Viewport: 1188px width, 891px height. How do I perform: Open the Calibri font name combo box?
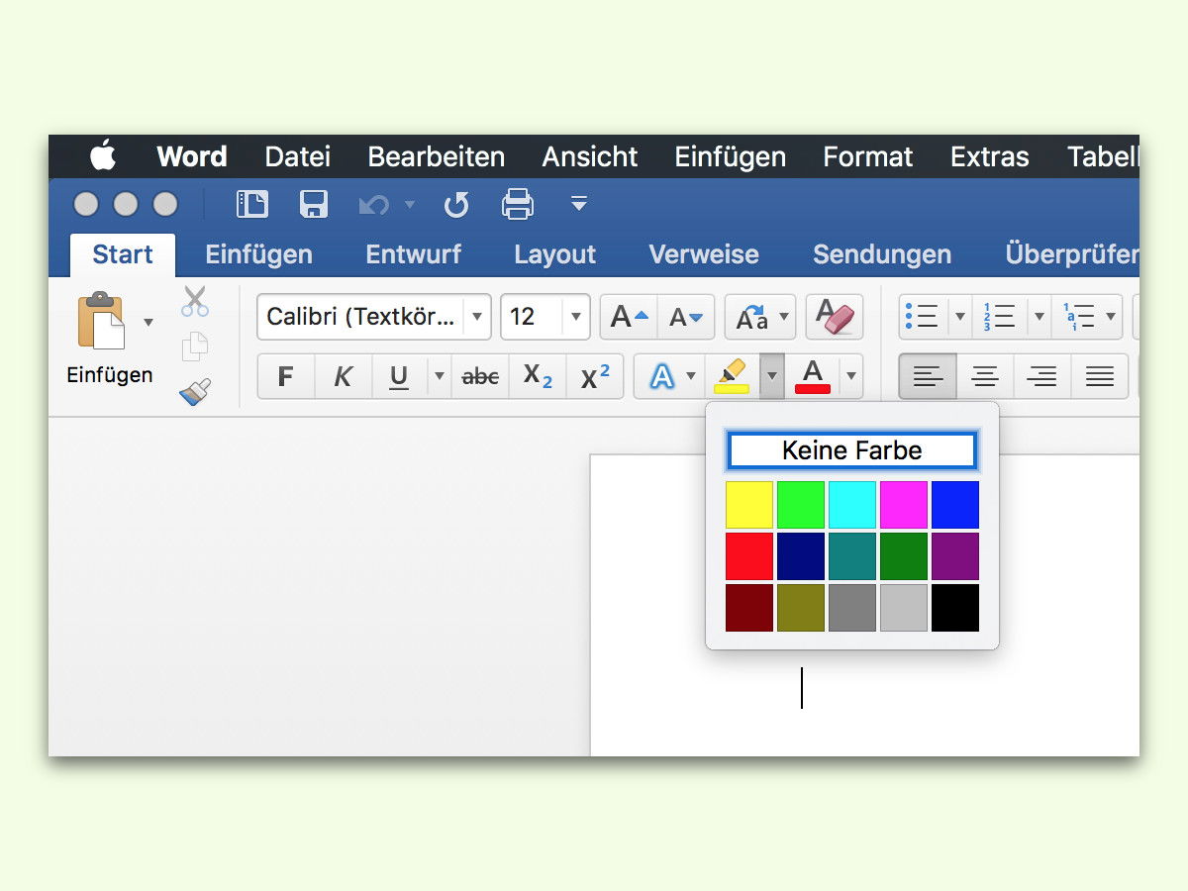(x=374, y=317)
